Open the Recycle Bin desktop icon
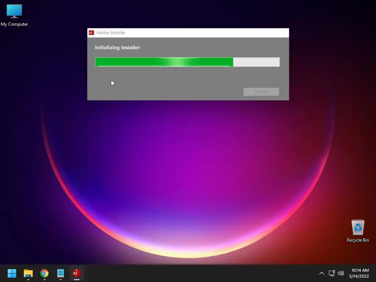The height and width of the screenshot is (282, 376). click(x=358, y=231)
